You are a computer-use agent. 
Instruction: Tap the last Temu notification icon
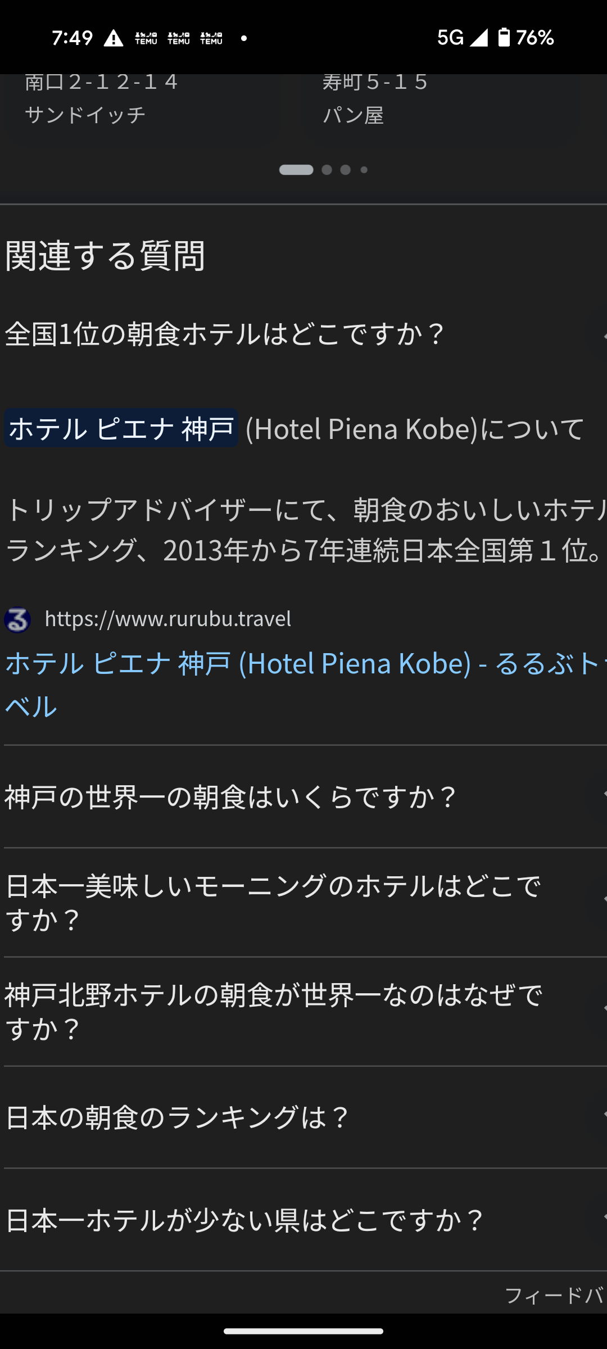(x=211, y=38)
